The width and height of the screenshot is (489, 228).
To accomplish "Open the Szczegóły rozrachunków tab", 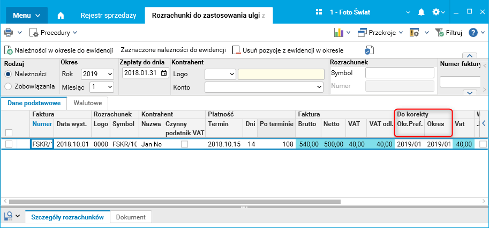I will click(67, 217).
